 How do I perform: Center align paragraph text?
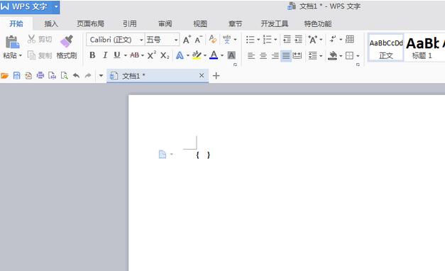point(263,55)
